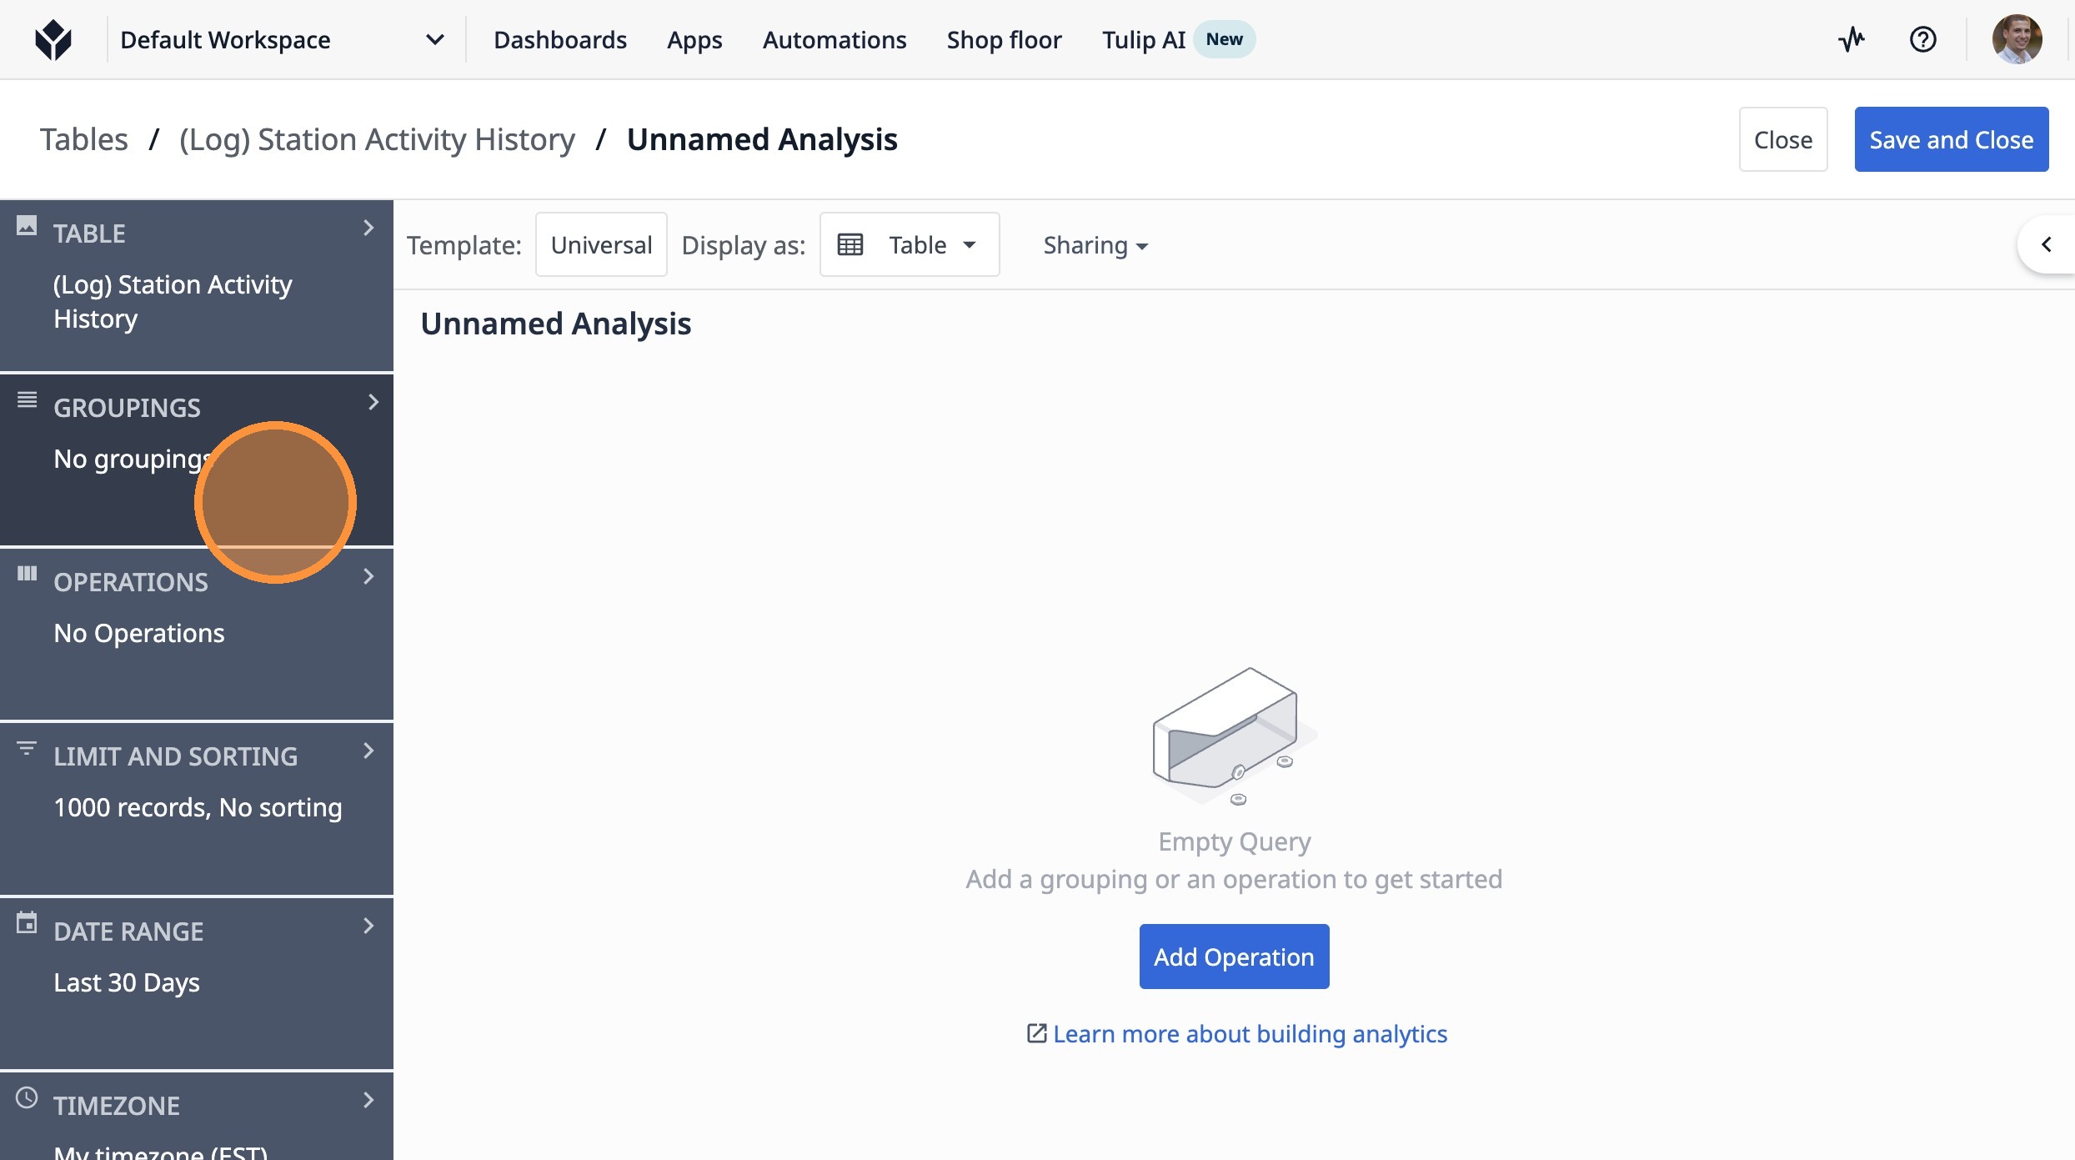Open Learn more about building analytics link

[x=1249, y=1034]
